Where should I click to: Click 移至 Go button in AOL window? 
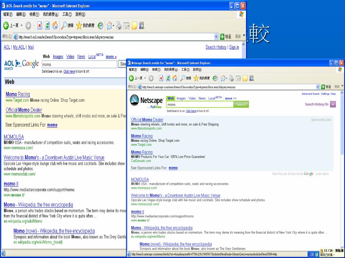(x=226, y=37)
